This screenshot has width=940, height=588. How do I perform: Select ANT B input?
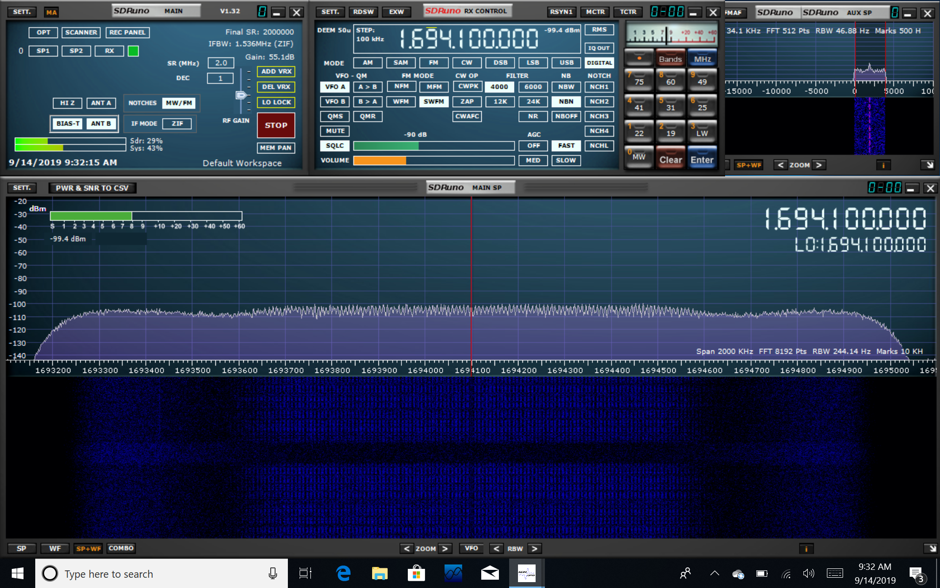point(101,123)
